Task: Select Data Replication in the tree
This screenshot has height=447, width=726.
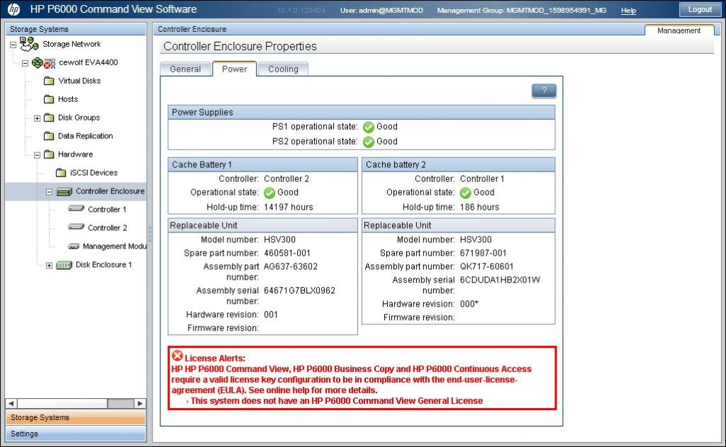Action: coord(85,136)
